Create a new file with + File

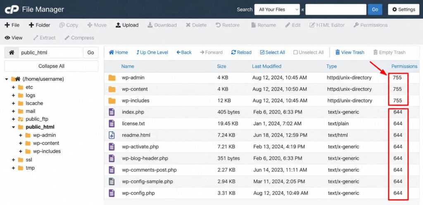[12, 25]
